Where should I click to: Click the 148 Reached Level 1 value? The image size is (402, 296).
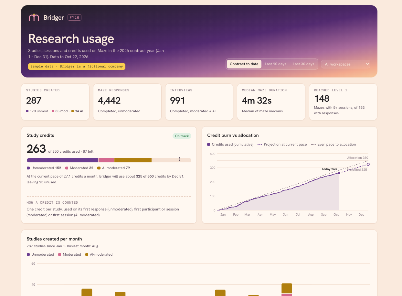322,98
